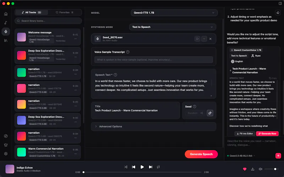Open the compass explore sidebar icon

[x=6, y=136]
